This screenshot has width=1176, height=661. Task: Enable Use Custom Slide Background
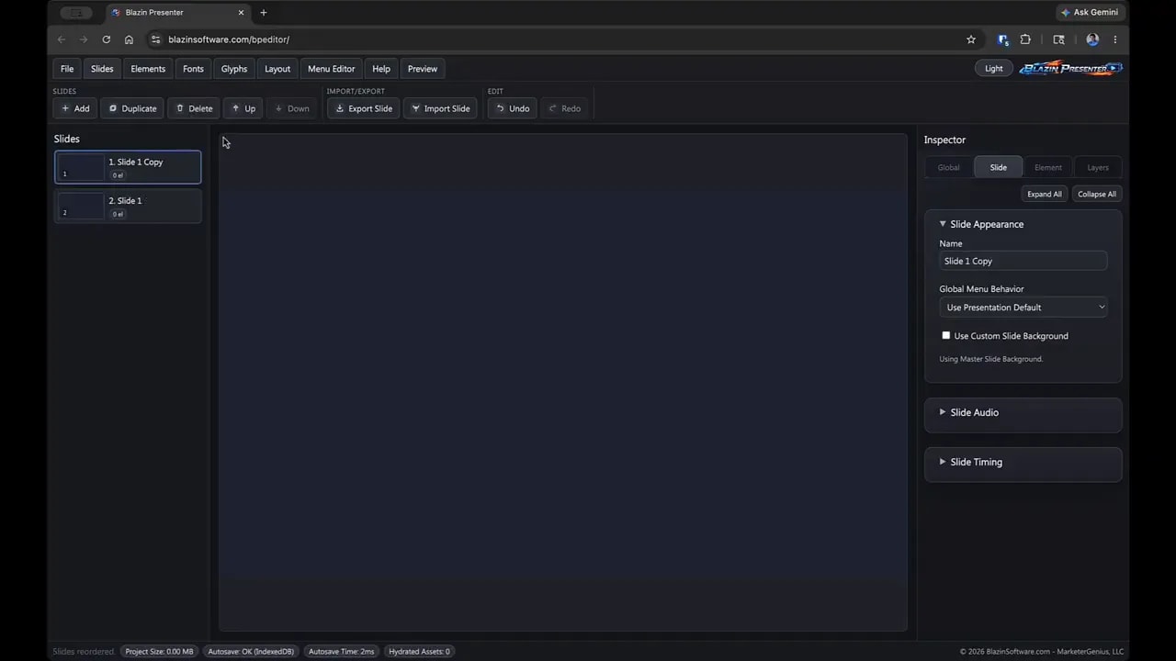coord(946,335)
